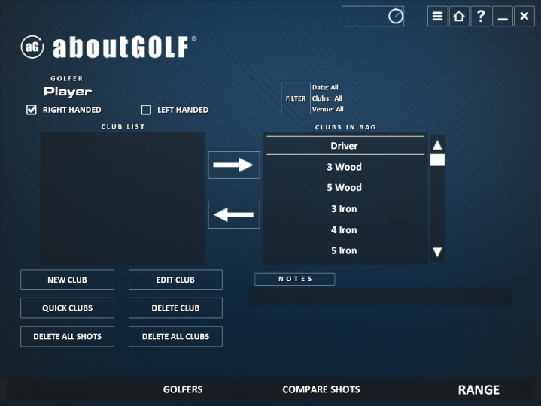Click the clubs in bag scrollbar thumb
Viewport: 541px width, 406px height.
(x=437, y=160)
